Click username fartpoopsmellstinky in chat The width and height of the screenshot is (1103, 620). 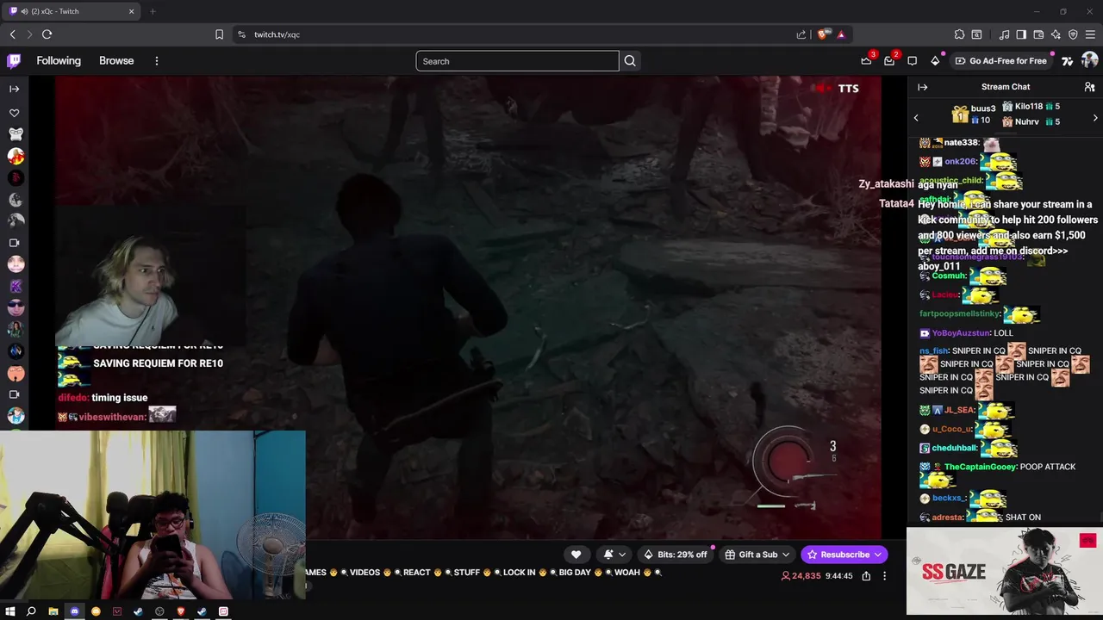tap(959, 313)
